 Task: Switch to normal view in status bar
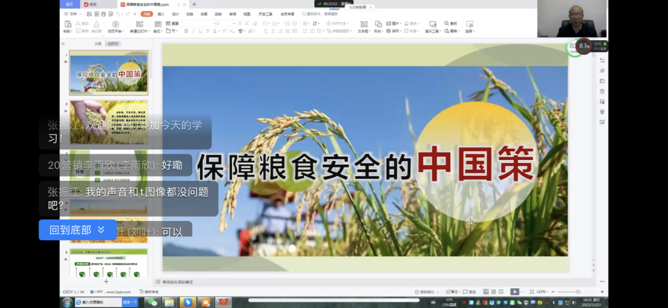485,291
